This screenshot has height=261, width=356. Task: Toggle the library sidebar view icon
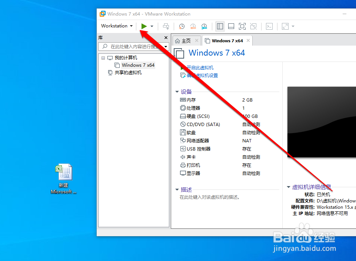(220, 26)
